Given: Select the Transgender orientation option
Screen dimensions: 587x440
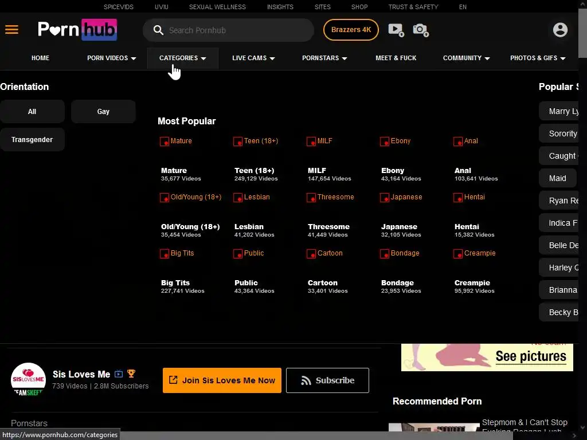Looking at the screenshot, I should click(x=32, y=140).
